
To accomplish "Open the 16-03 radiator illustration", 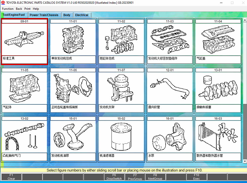I will 218,136.
